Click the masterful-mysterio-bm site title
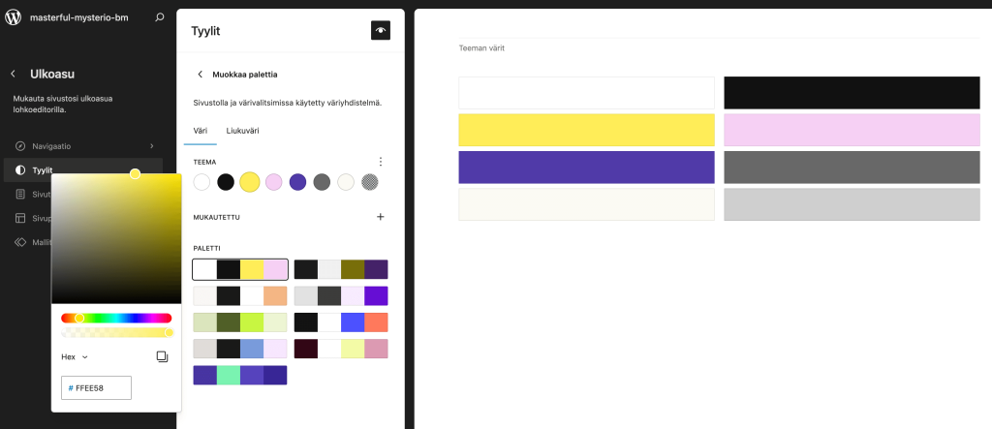The width and height of the screenshot is (992, 429). (x=79, y=17)
